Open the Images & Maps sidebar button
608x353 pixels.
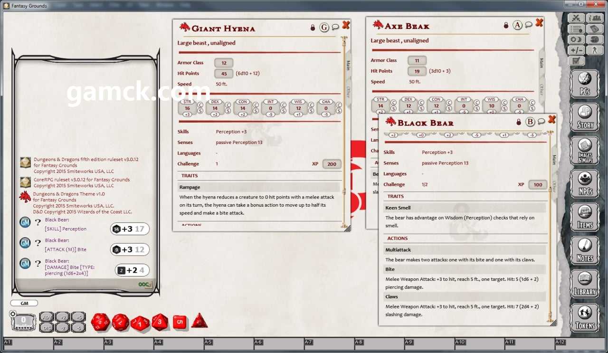click(585, 150)
